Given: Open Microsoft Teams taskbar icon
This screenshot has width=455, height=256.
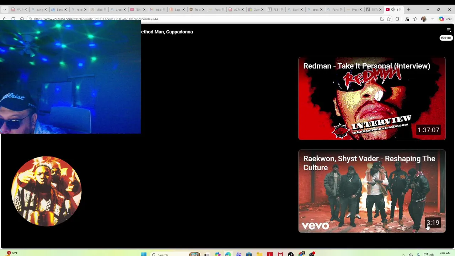Looking at the screenshot, I should [238, 254].
